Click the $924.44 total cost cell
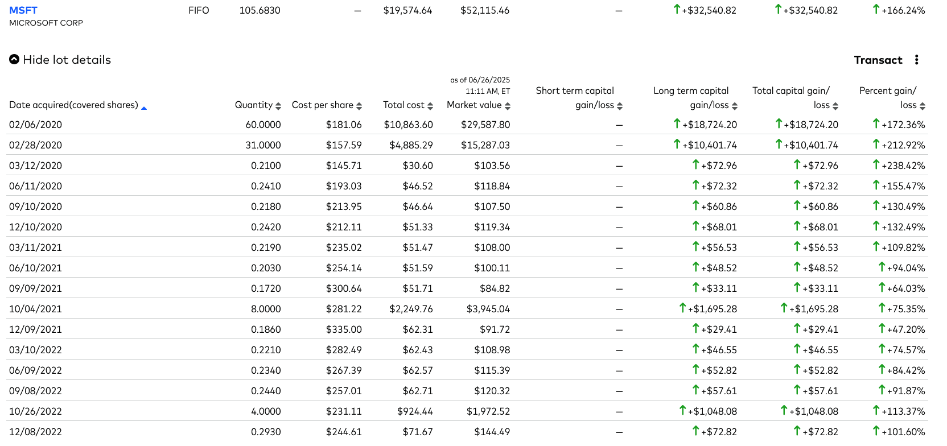This screenshot has width=947, height=446. (x=415, y=411)
